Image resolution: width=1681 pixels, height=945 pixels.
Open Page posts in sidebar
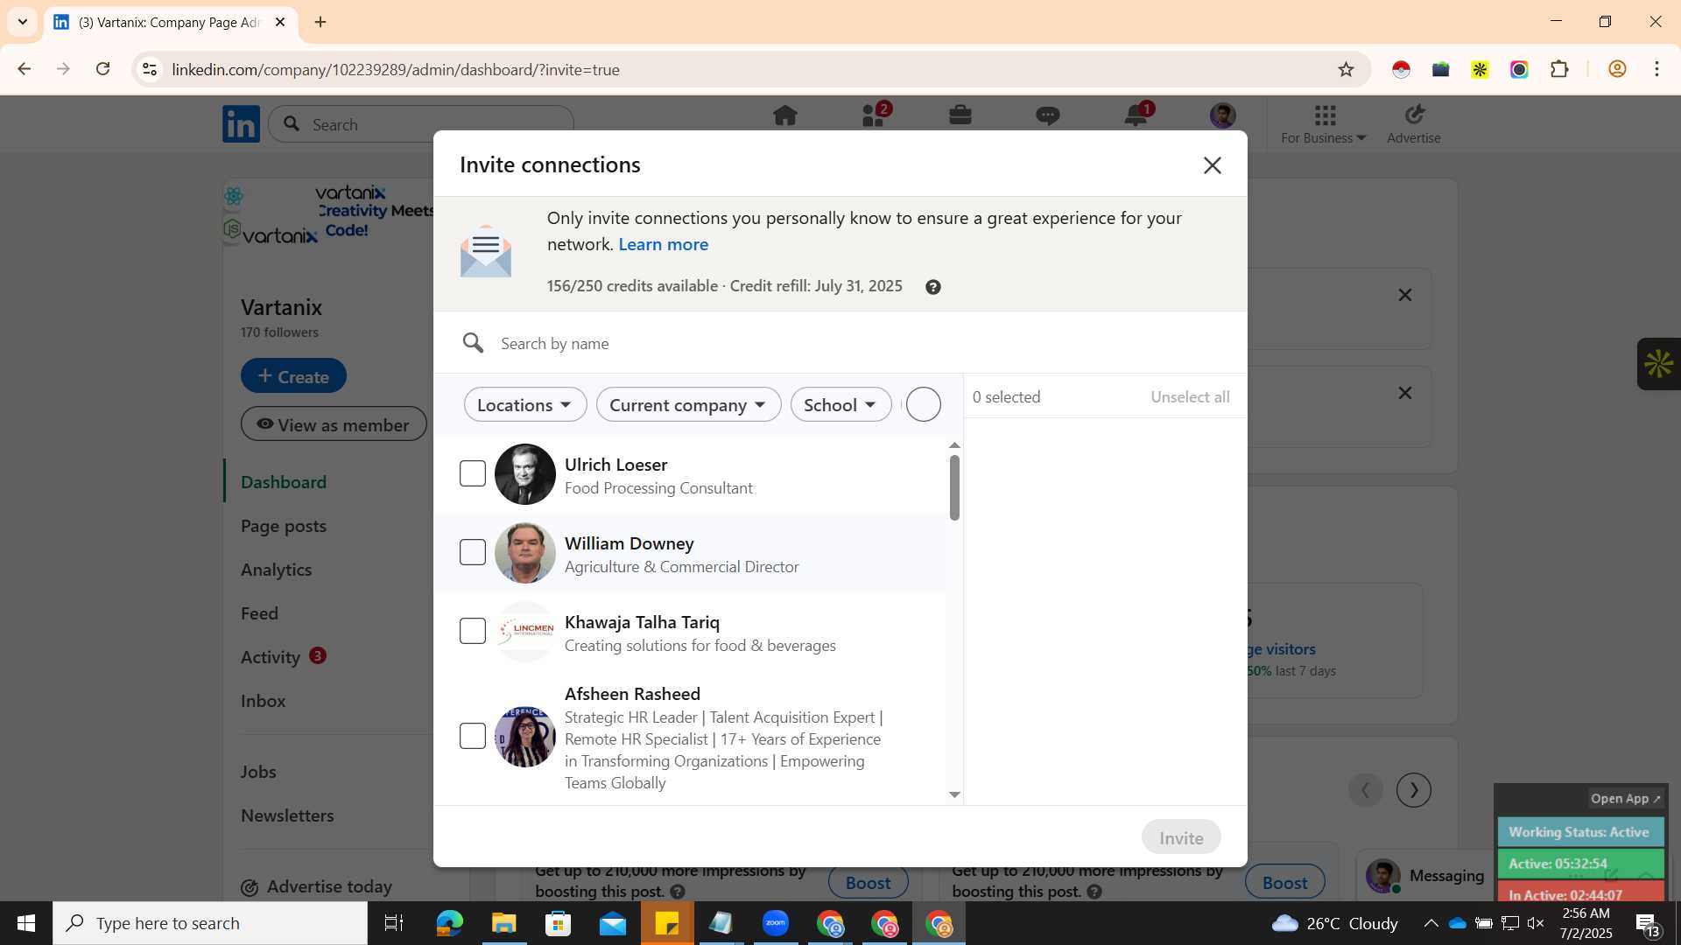pyautogui.click(x=284, y=526)
